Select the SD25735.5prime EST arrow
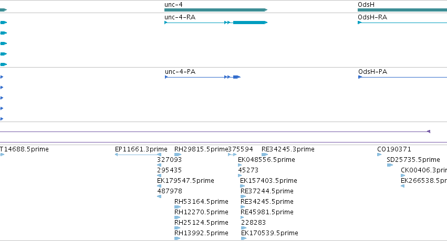The height and width of the screenshot is (241, 447). click(390, 165)
